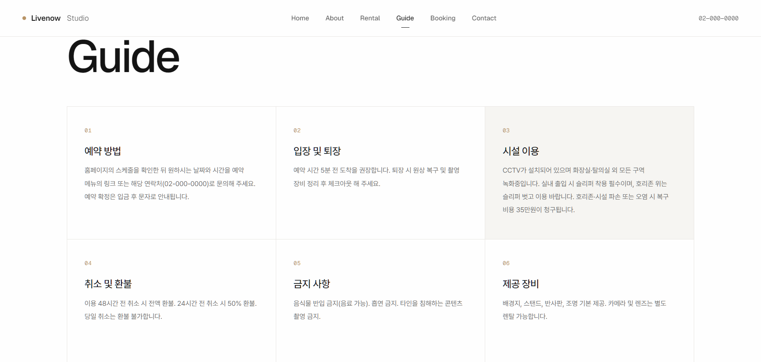This screenshot has height=362, width=761.
Task: Open the Rental nav link
Action: coord(370,18)
